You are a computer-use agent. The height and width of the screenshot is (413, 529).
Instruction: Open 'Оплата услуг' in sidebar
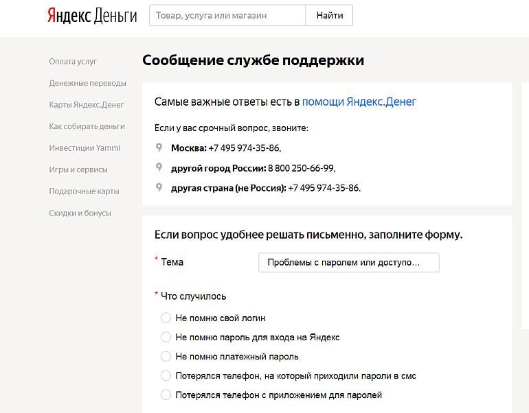(73, 62)
